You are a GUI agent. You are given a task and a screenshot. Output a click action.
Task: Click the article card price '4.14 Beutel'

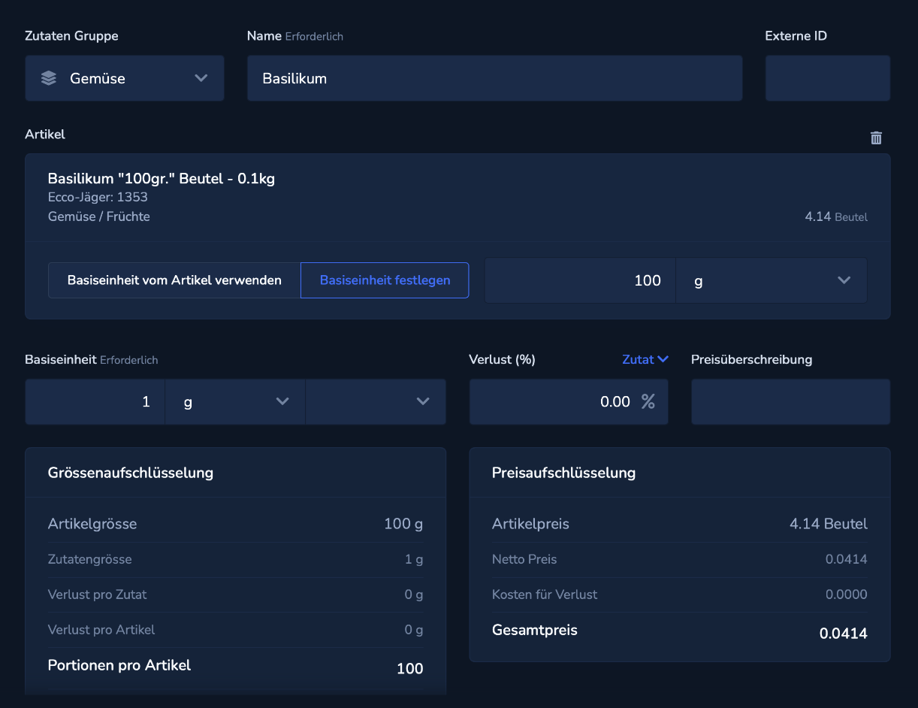(x=836, y=216)
